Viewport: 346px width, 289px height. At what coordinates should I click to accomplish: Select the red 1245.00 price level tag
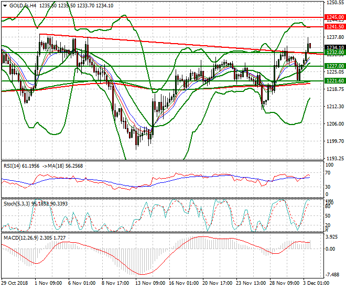tap(334, 17)
